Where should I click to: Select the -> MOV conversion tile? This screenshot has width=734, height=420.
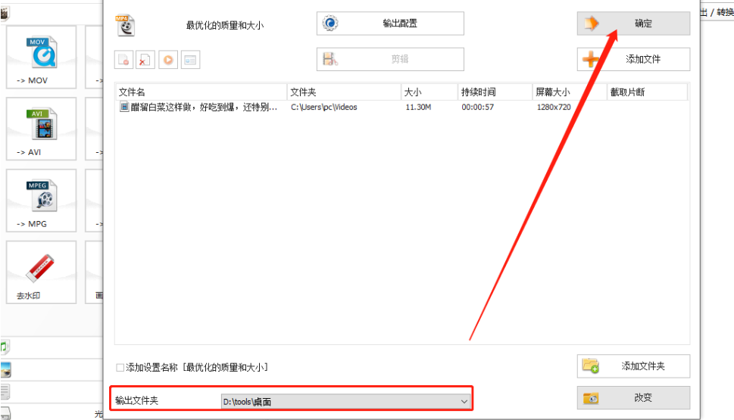click(x=41, y=57)
